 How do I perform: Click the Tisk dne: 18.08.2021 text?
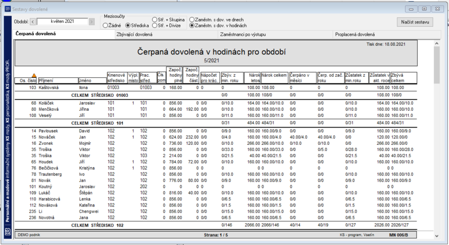point(386,44)
